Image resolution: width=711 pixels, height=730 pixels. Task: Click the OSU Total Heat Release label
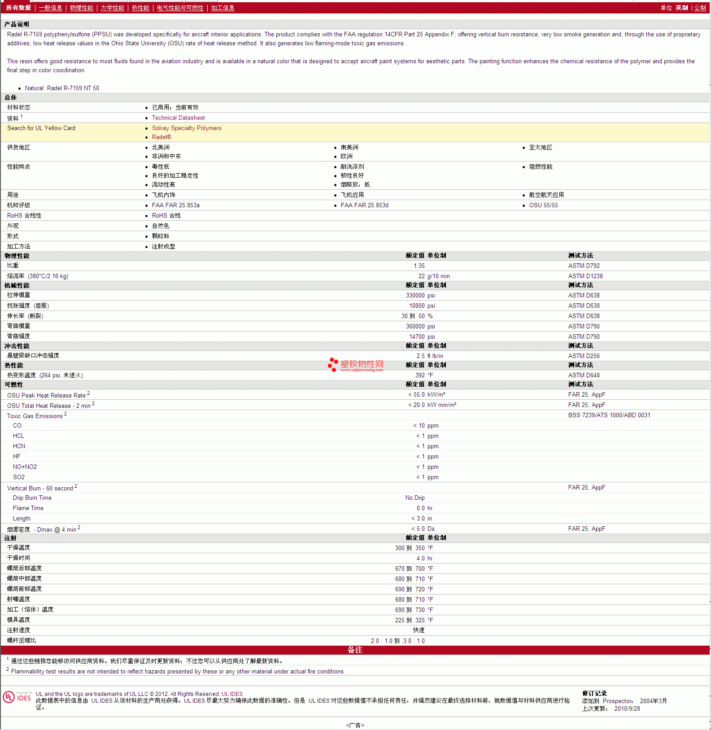pyautogui.click(x=48, y=406)
